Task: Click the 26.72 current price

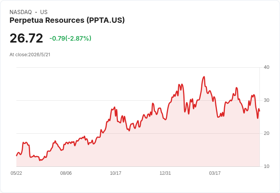Action: click(x=26, y=38)
